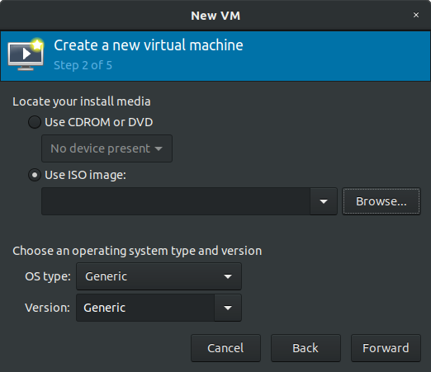431x372 pixels.
Task: Select the Use CDROM or DVD radio button
Action: point(35,122)
